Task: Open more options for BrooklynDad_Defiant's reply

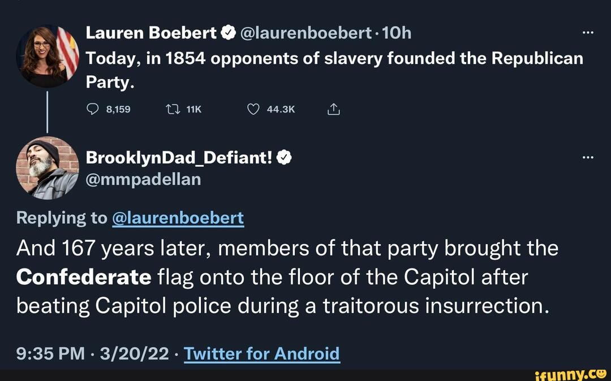Action: point(587,158)
